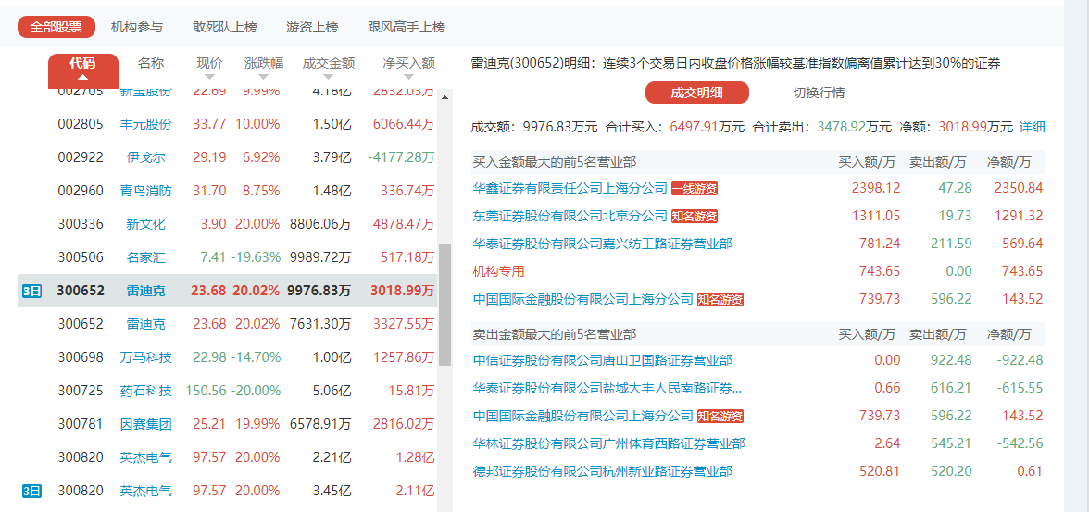Open 华鑫证券有限责任公司上海分公司 link

pos(570,188)
